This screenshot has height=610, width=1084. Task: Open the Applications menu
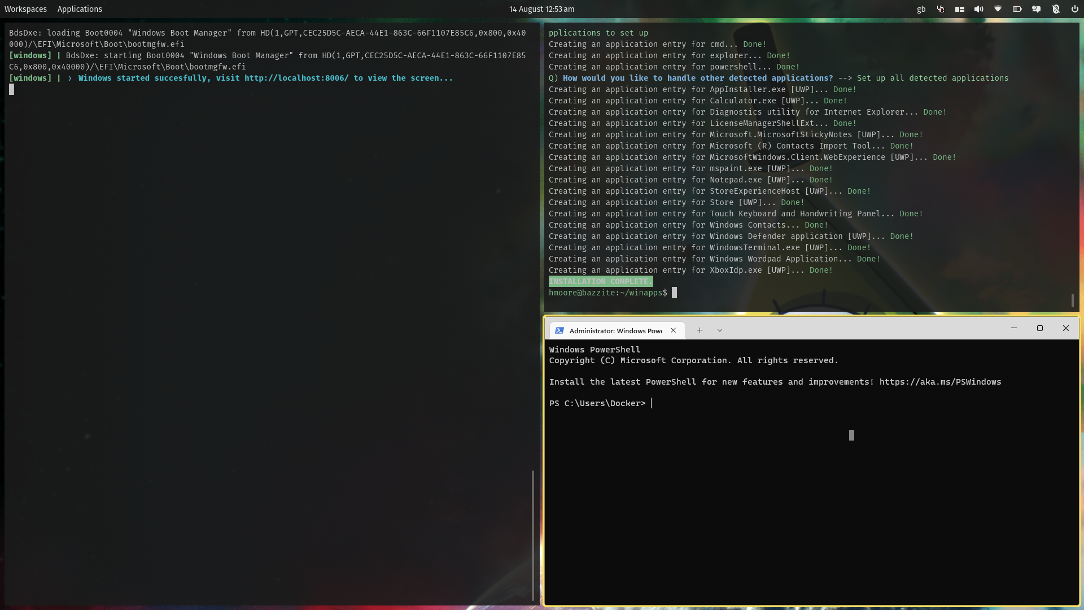point(80,9)
